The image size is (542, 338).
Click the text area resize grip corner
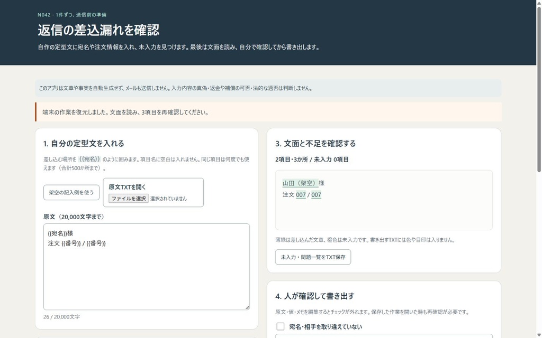pyautogui.click(x=247, y=307)
